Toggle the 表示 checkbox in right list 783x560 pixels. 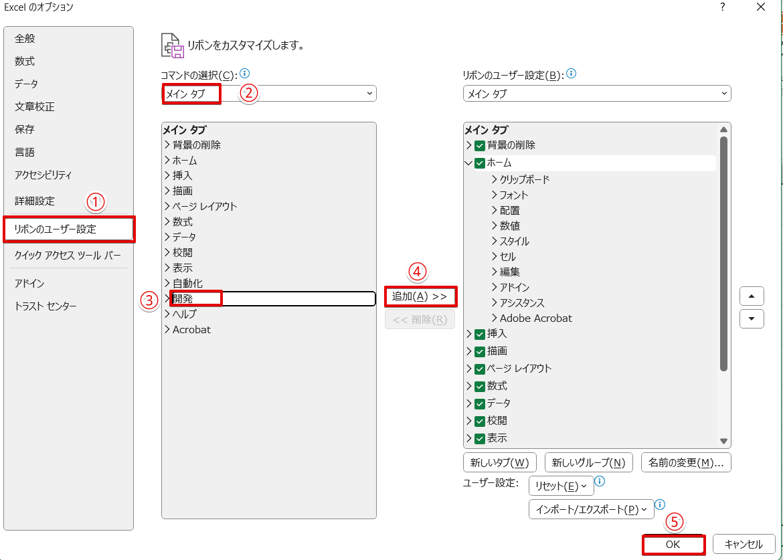480,438
